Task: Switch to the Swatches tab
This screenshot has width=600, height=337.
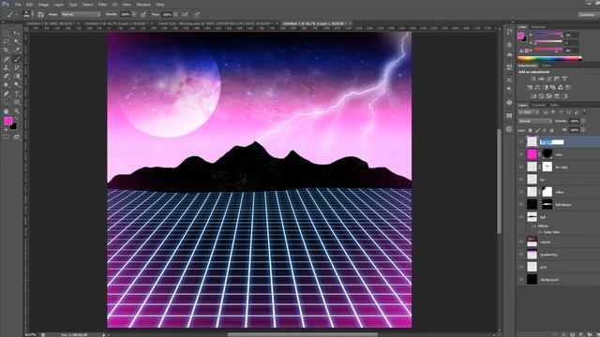Action: tap(538, 27)
